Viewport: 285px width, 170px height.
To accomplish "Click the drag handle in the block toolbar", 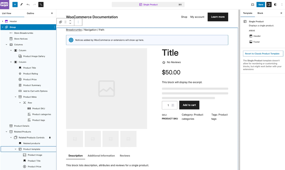I will 65,22.
